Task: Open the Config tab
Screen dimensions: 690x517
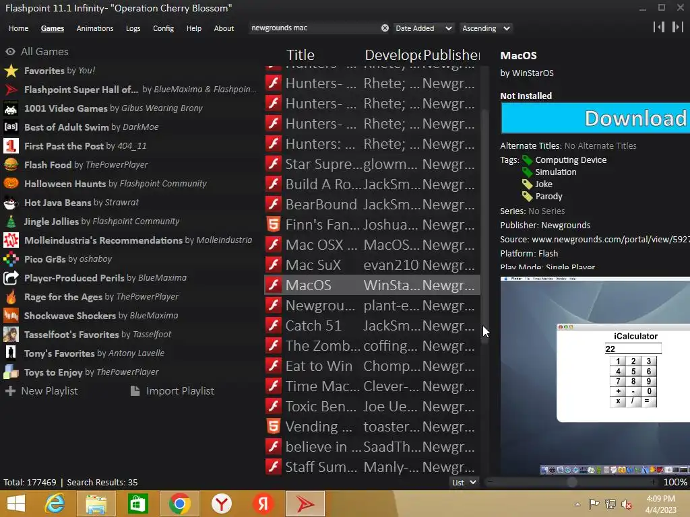Action: pyautogui.click(x=163, y=28)
